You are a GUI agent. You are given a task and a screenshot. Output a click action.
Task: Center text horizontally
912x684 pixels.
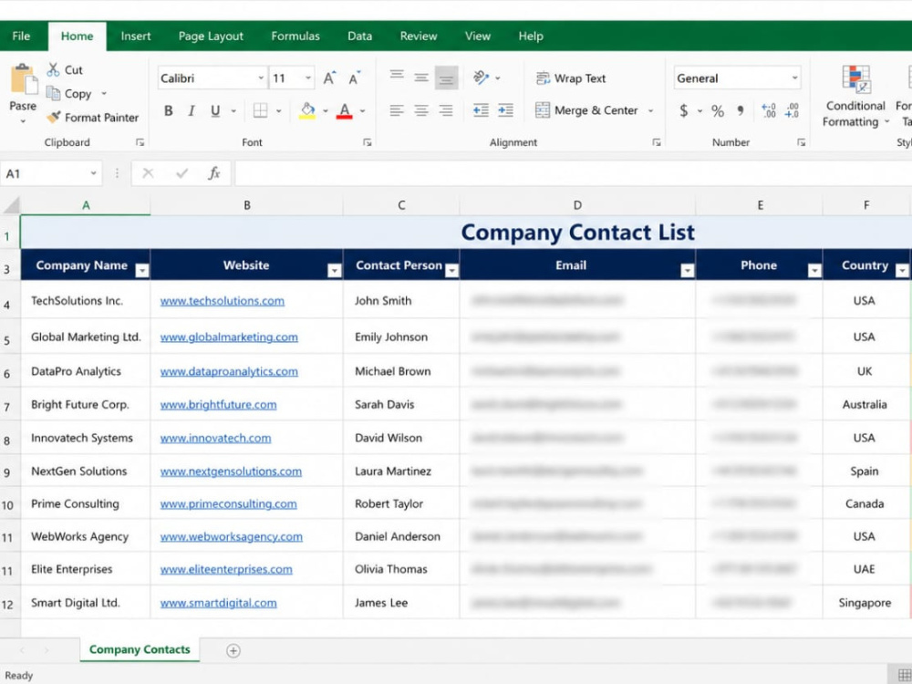point(421,110)
